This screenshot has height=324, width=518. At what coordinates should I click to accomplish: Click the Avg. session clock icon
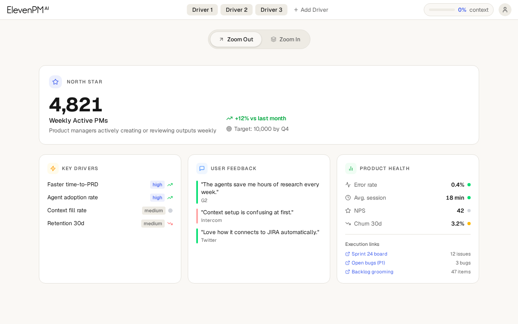(x=348, y=198)
